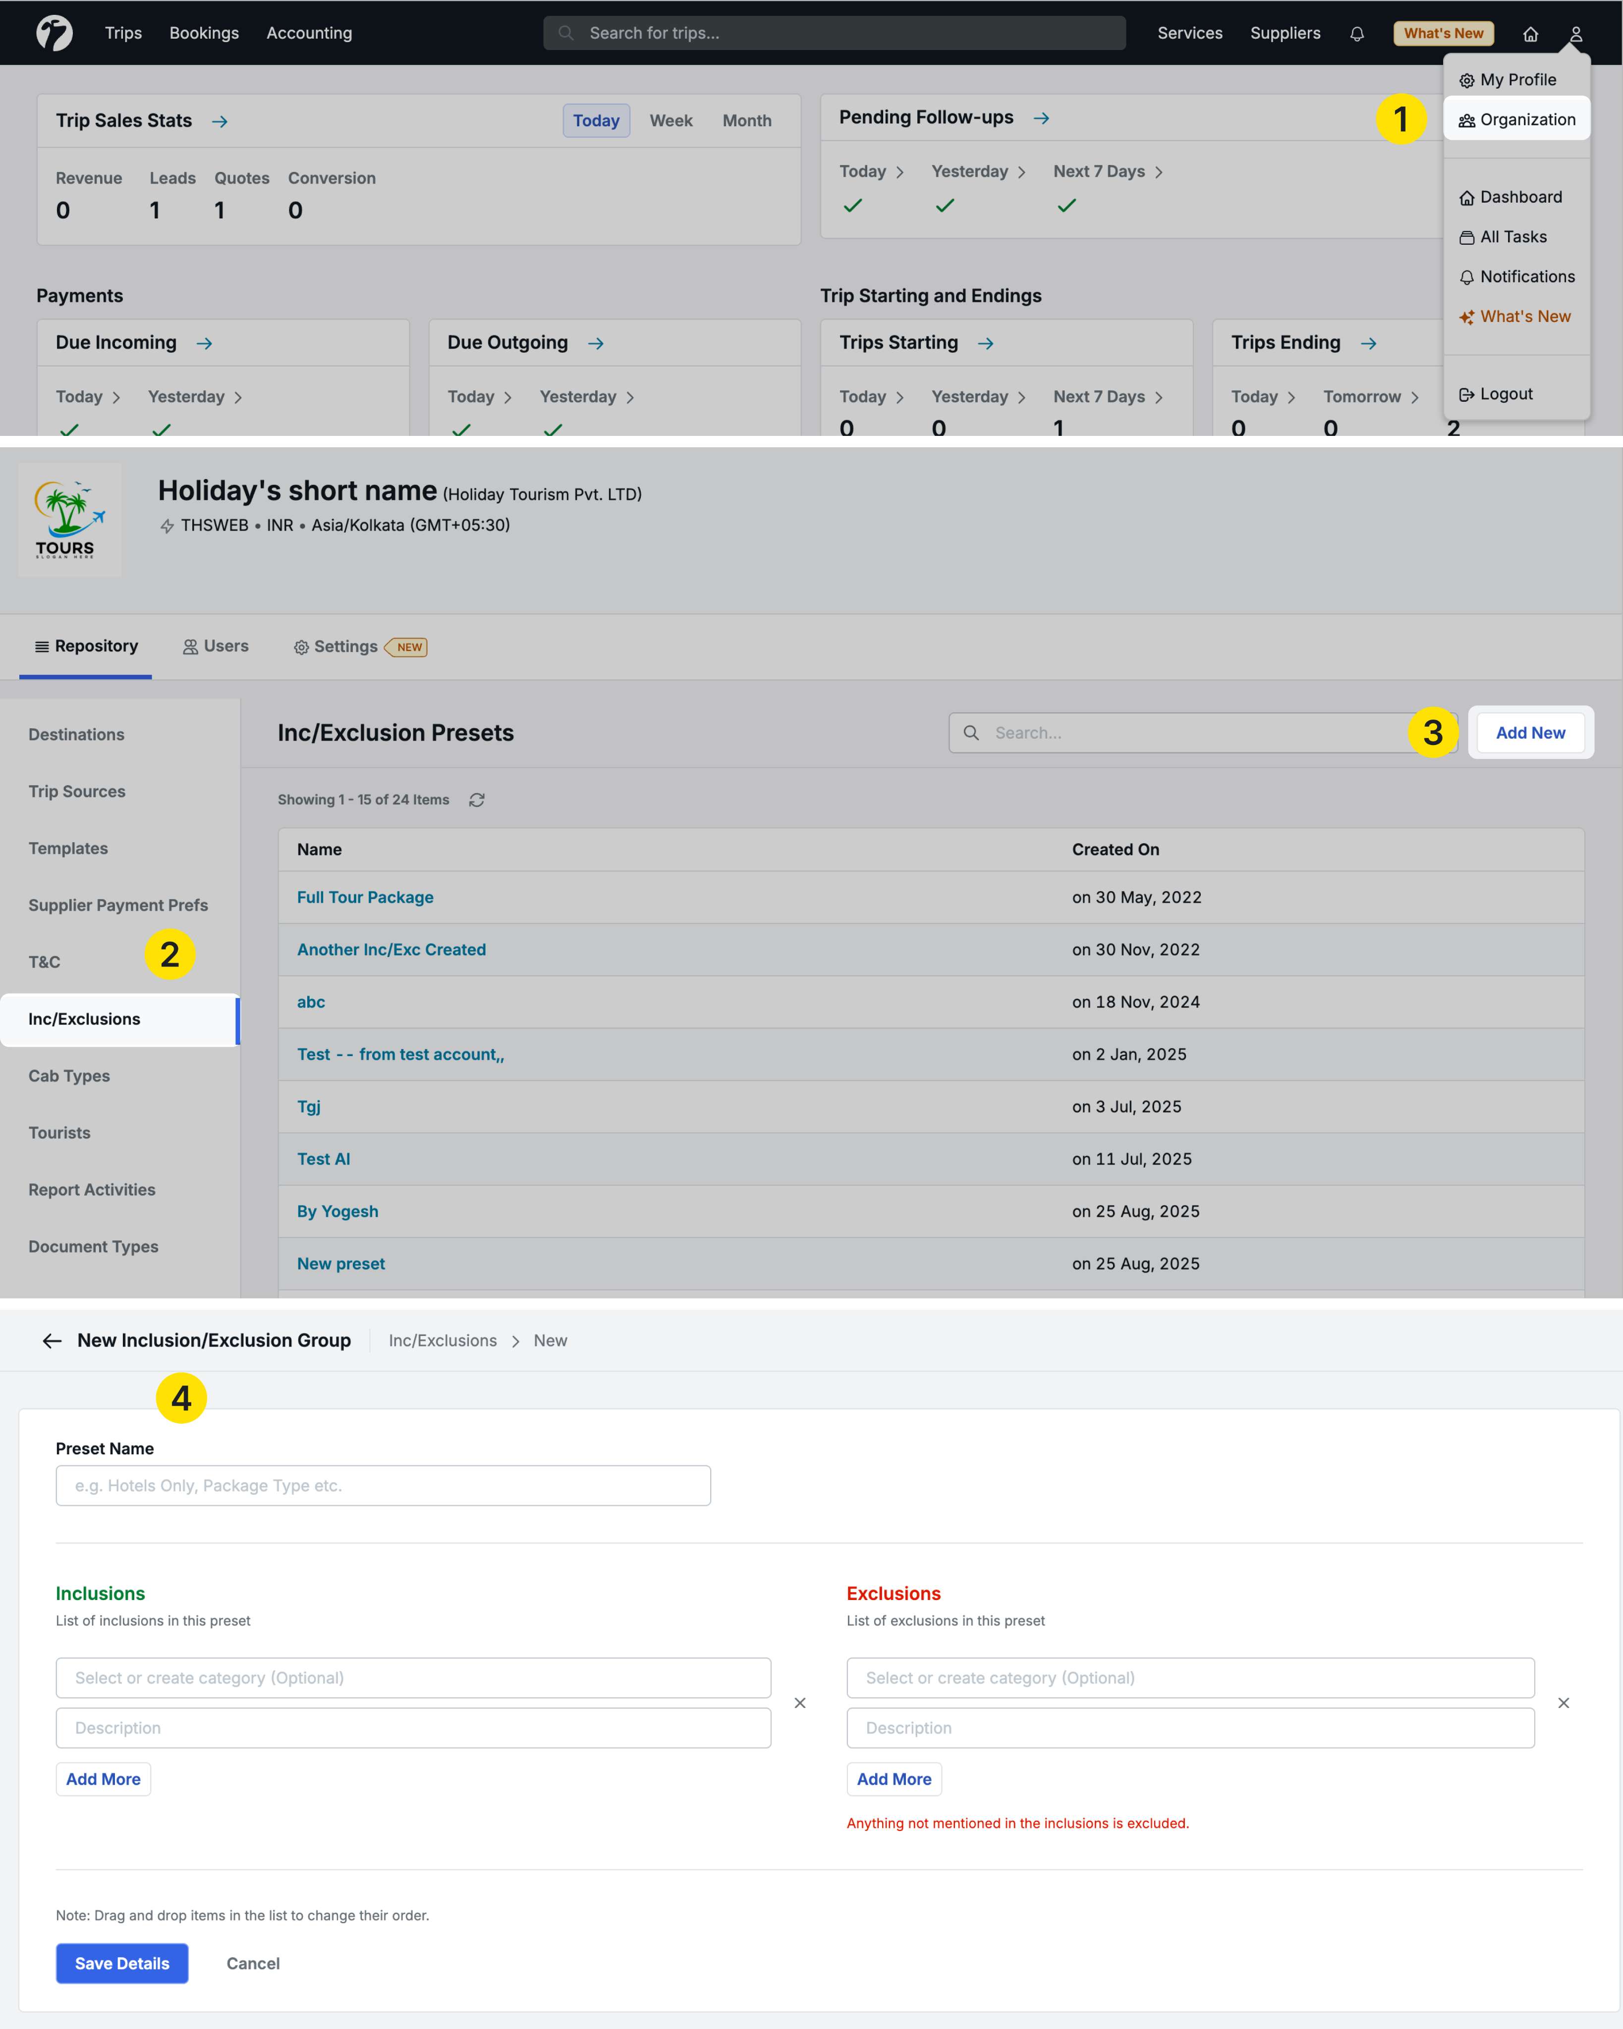The width and height of the screenshot is (1623, 2029).
Task: Click the app logo in top-left
Action: 55,33
